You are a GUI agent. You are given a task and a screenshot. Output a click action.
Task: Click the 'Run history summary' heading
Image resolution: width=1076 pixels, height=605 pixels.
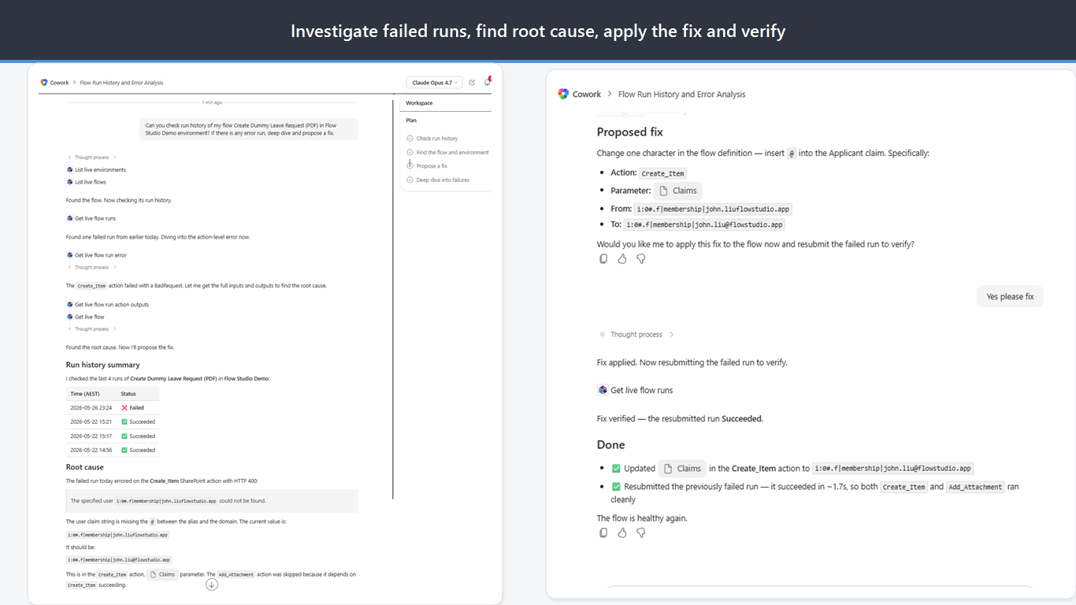[103, 365]
